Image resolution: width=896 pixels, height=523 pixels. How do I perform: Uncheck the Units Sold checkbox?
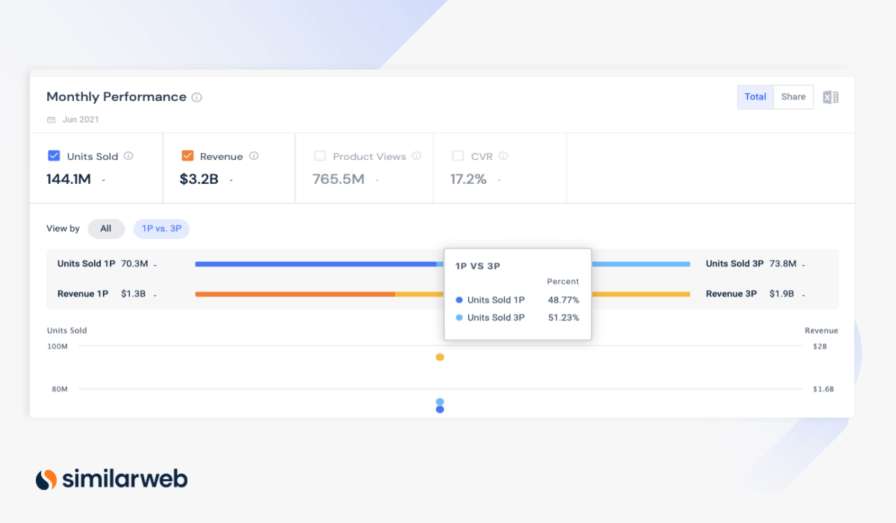pos(54,156)
